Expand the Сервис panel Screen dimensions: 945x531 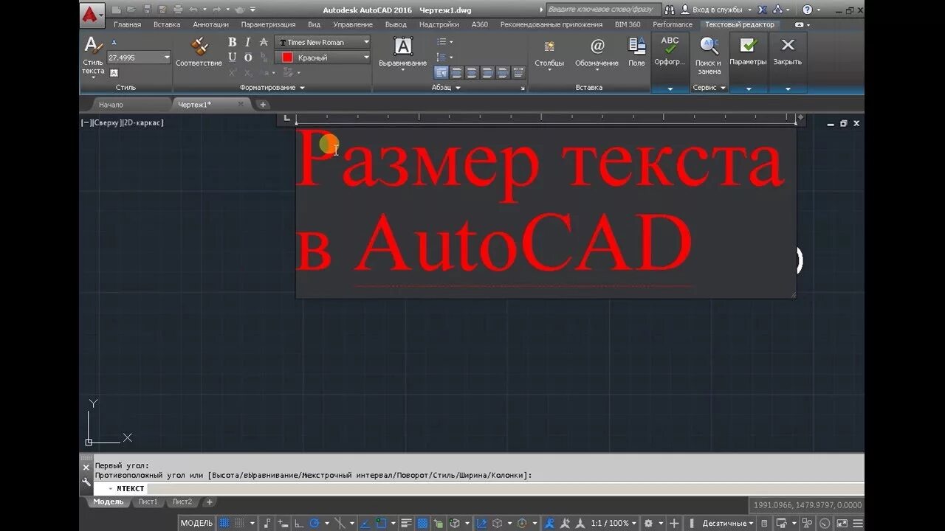(x=709, y=88)
